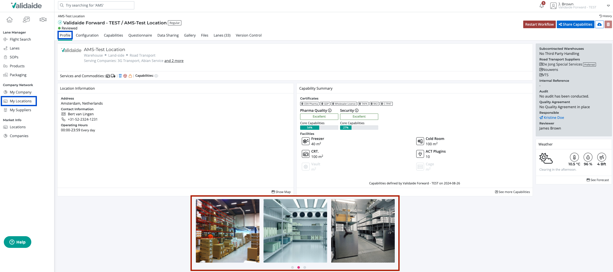Click the Restart Workflow button
Viewport: 613px width, 272px height.
(539, 24)
